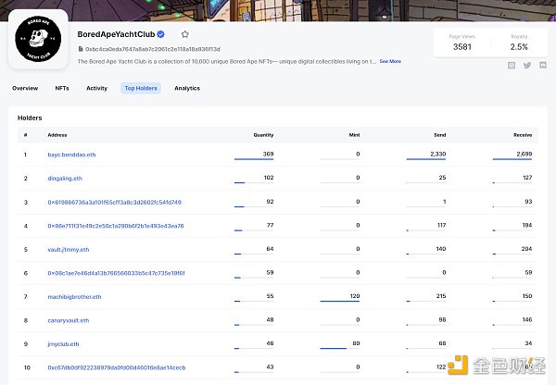Expand description with See More
This screenshot has height=385, width=556.
click(x=390, y=61)
